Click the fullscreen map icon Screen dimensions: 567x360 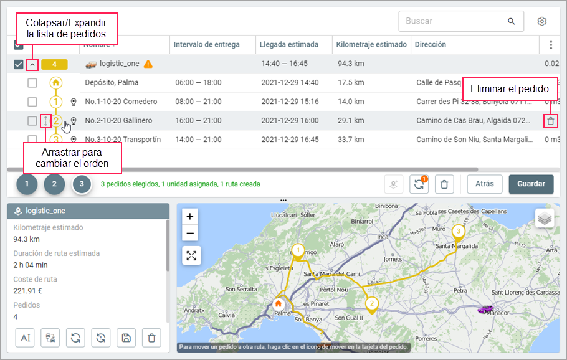point(191,255)
